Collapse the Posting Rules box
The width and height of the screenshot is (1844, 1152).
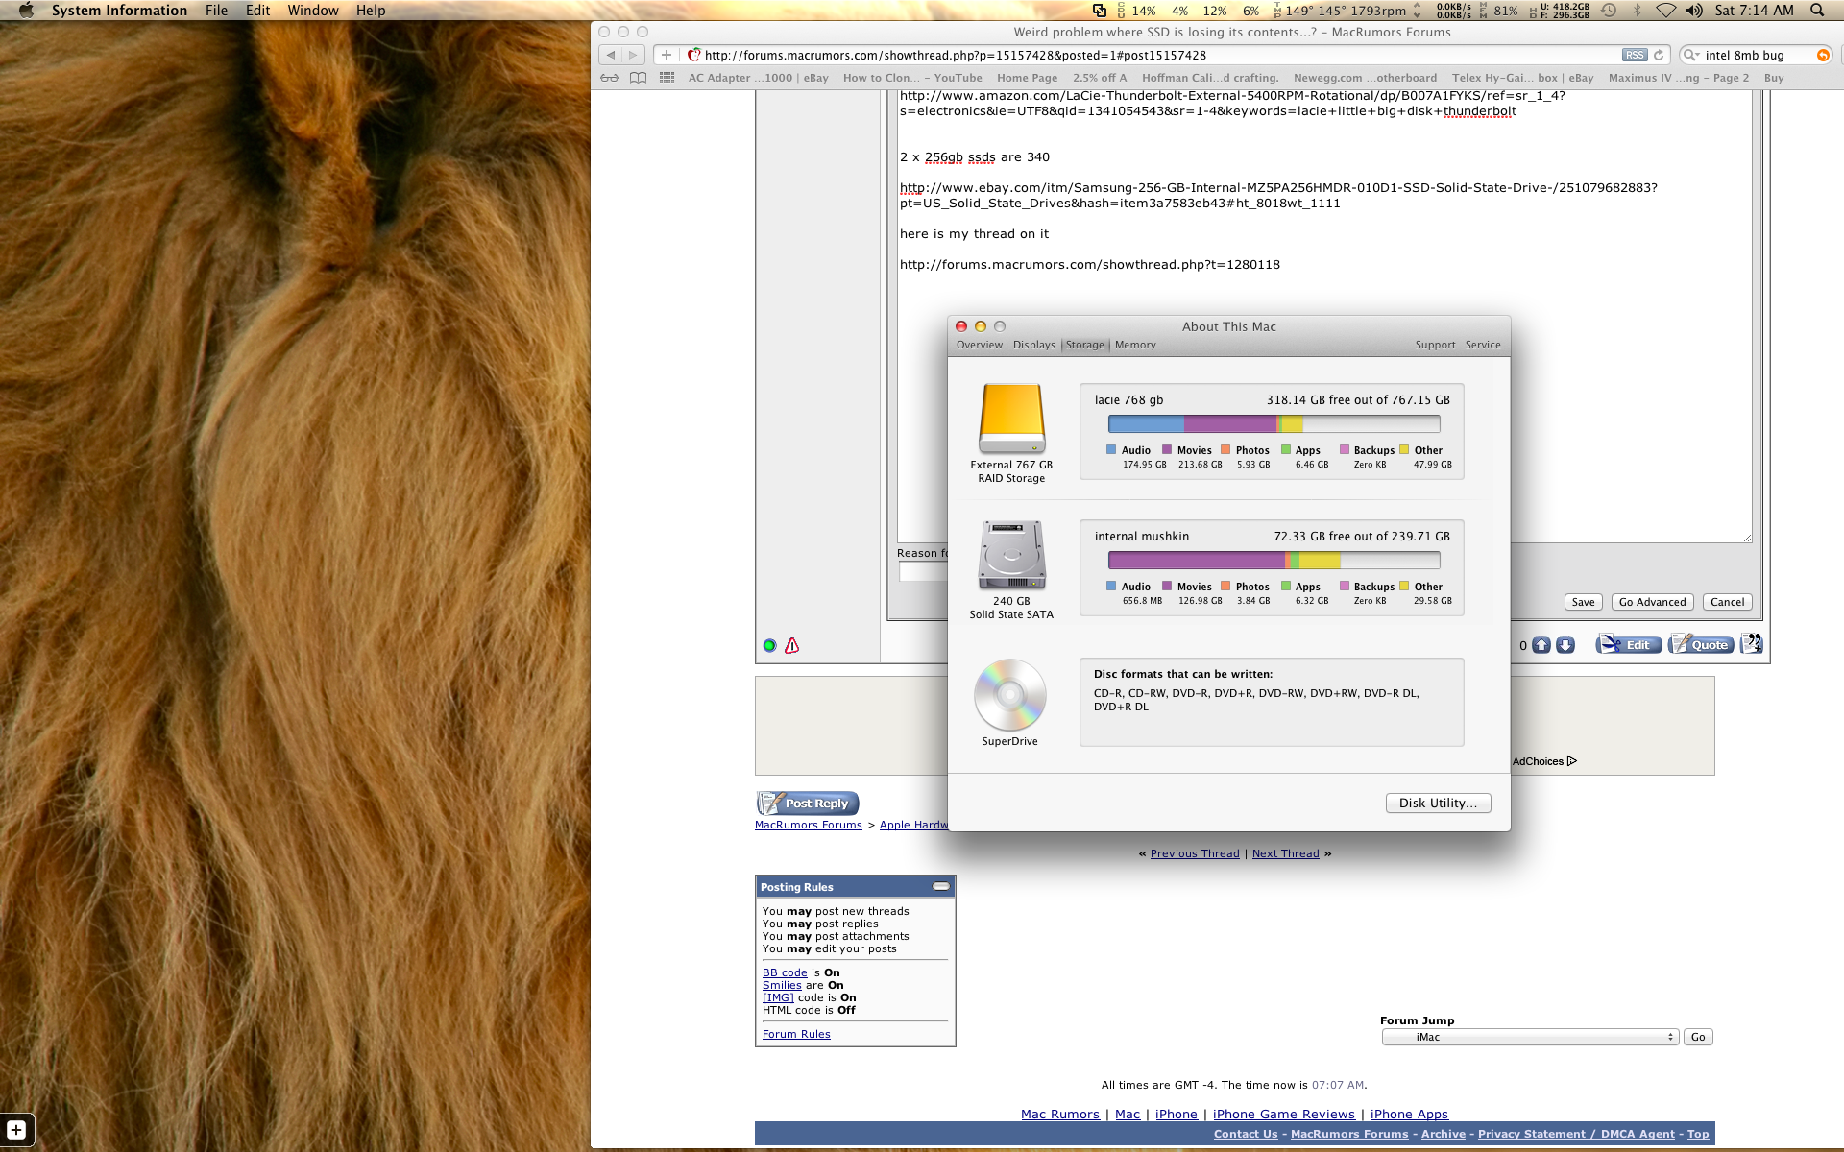[941, 886]
